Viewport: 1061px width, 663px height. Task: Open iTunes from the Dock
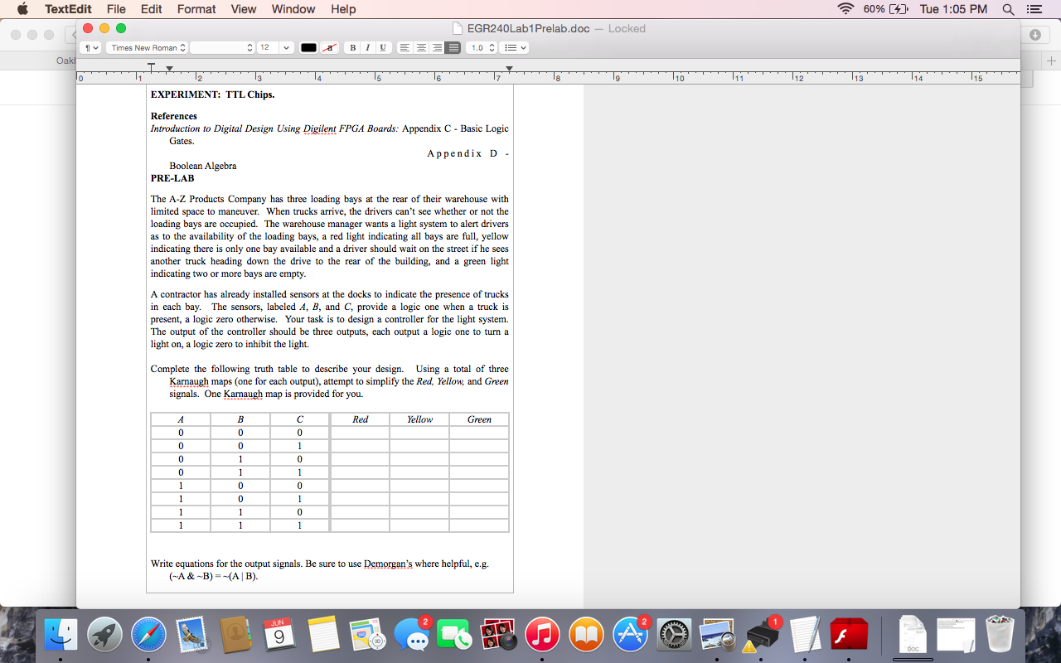542,634
